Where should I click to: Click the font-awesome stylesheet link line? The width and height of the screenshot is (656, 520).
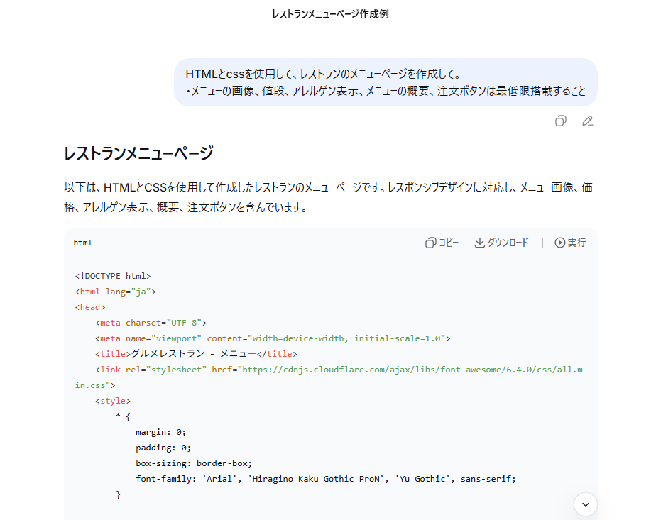pyautogui.click(x=329, y=377)
